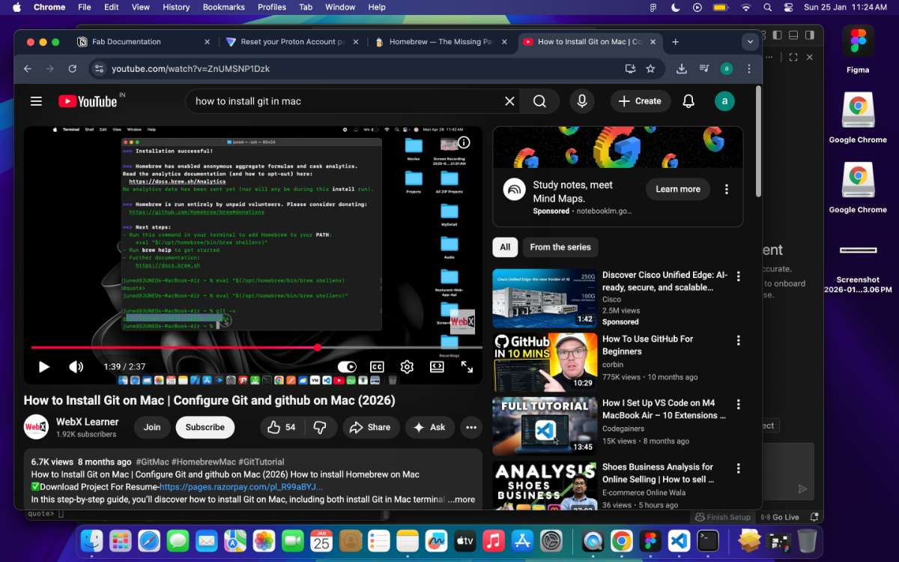Image resolution: width=899 pixels, height=562 pixels.
Task: Open the Profiles menu in the menu bar
Action: (x=272, y=7)
